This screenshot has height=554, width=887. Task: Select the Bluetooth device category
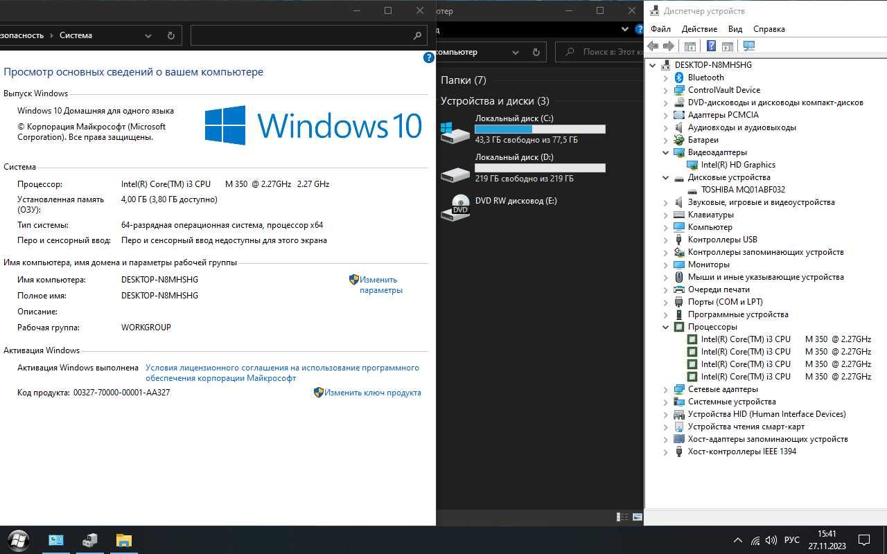point(705,78)
